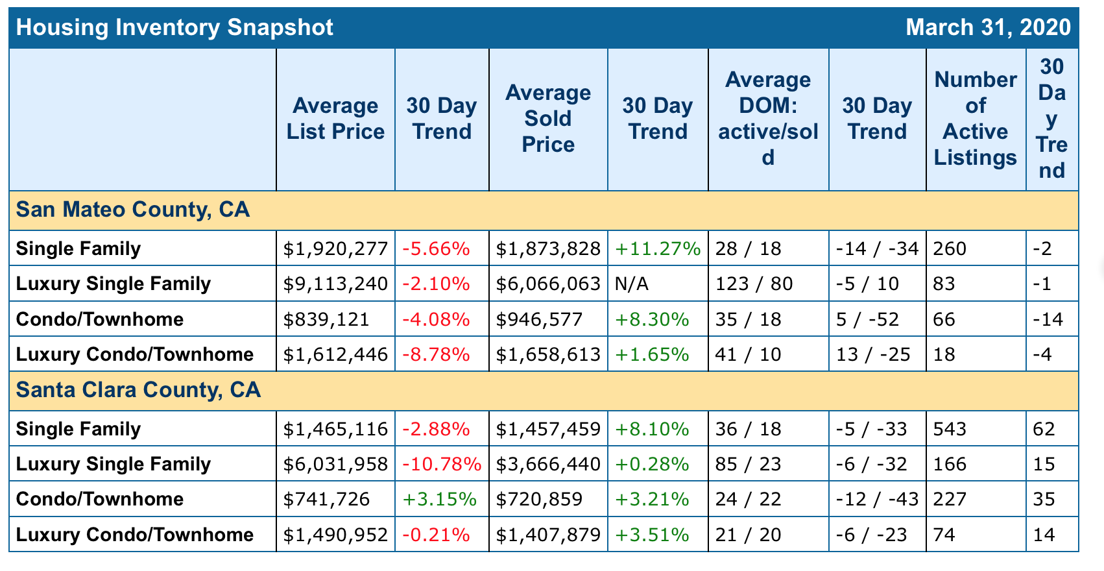
Task: Select the Average List Price column header
Action: tap(335, 119)
